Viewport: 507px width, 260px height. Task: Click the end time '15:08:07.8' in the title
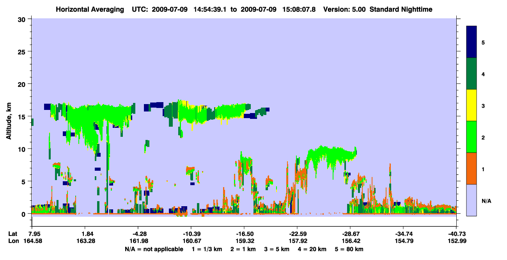(x=299, y=9)
